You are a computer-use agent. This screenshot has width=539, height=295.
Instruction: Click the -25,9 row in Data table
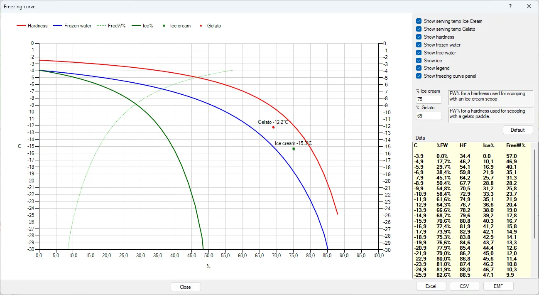pyautogui.click(x=473, y=275)
